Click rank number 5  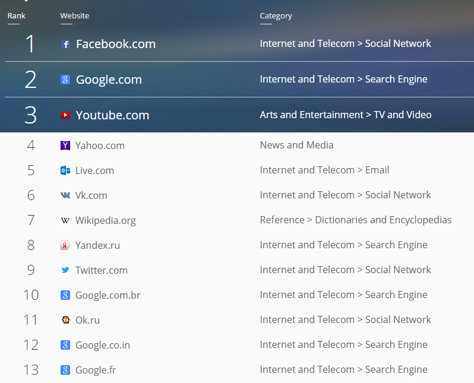31,170
